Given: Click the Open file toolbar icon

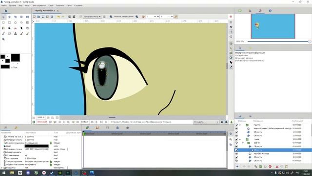Looking at the screenshot, I should click(x=39, y=17).
